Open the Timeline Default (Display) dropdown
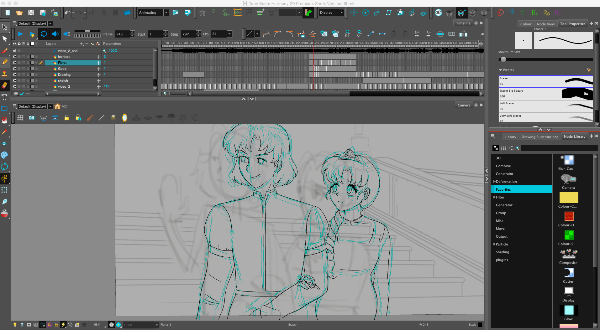 click(50, 23)
